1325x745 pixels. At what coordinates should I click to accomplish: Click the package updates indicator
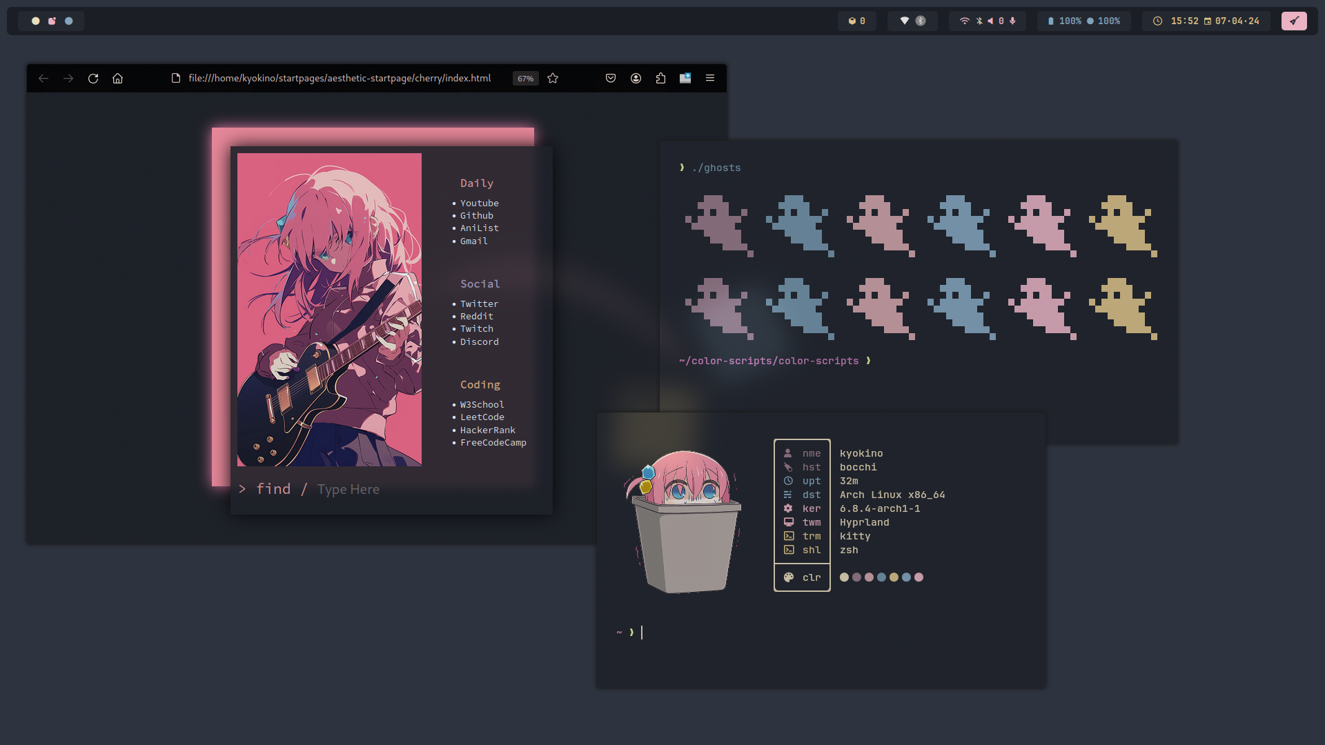[856, 21]
